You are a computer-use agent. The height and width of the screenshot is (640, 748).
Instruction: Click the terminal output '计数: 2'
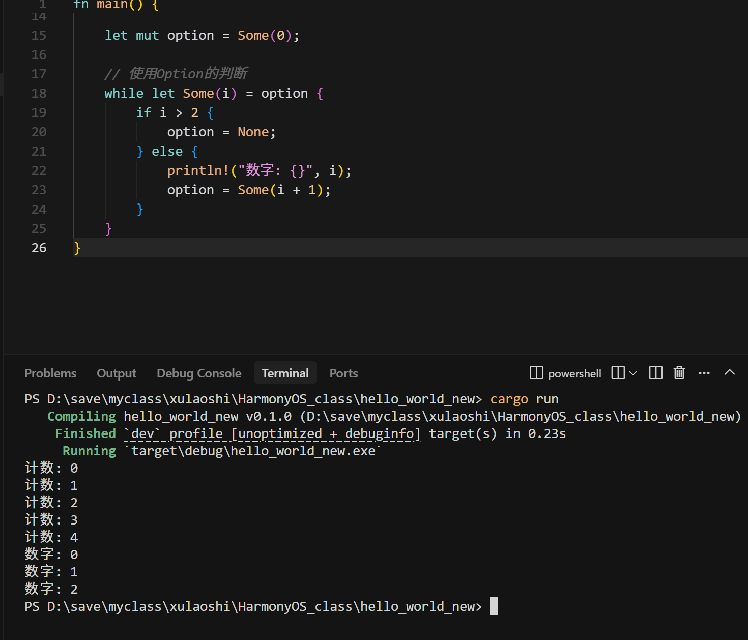(x=51, y=503)
